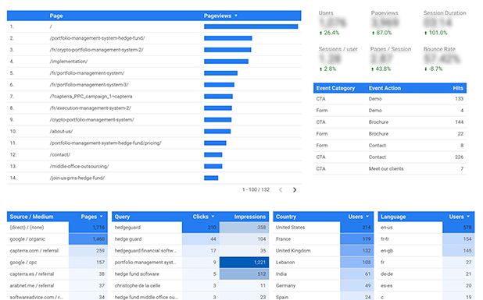Click the Hits column header
483x300 pixels.
(x=458, y=88)
